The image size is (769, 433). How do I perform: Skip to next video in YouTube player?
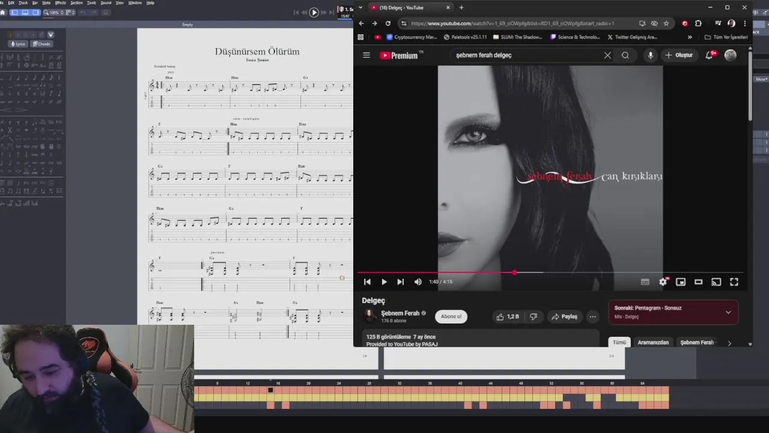pyautogui.click(x=400, y=281)
